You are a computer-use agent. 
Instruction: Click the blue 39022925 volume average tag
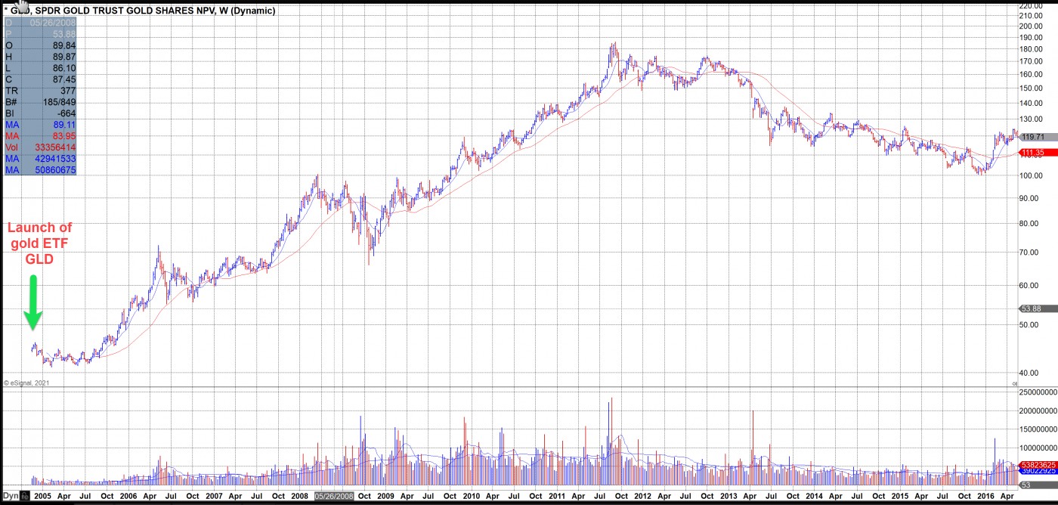(x=1038, y=471)
